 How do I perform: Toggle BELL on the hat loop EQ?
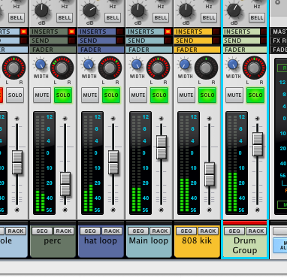coord(113,18)
